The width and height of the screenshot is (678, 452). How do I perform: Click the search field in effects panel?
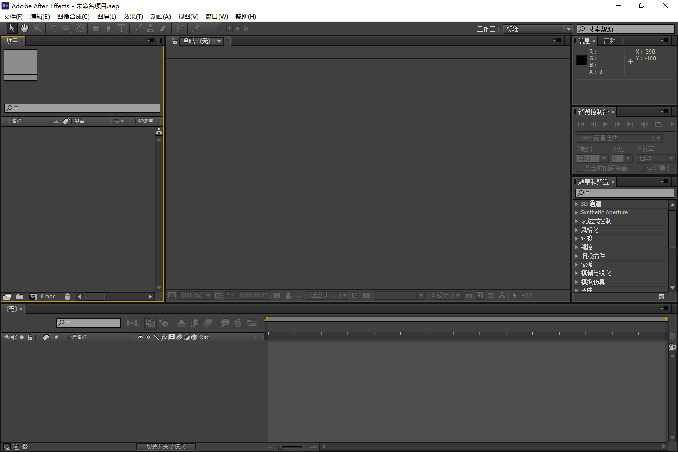624,193
